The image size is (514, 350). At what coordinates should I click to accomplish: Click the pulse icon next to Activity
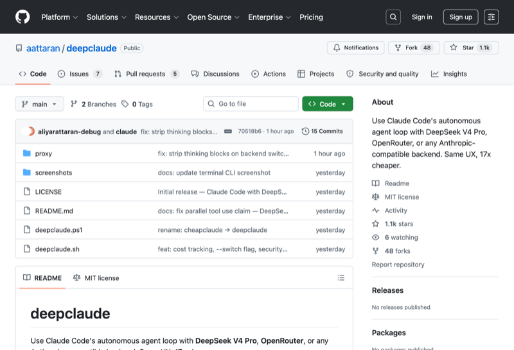376,211
